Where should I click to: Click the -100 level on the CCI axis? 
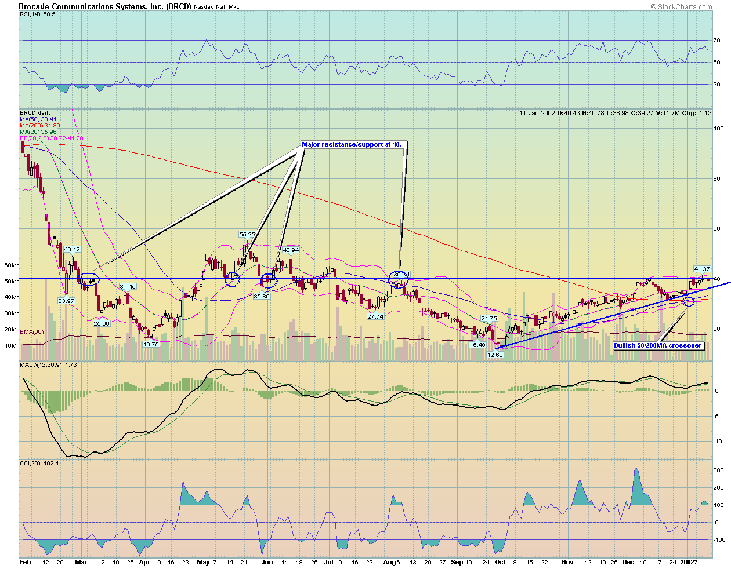(719, 540)
